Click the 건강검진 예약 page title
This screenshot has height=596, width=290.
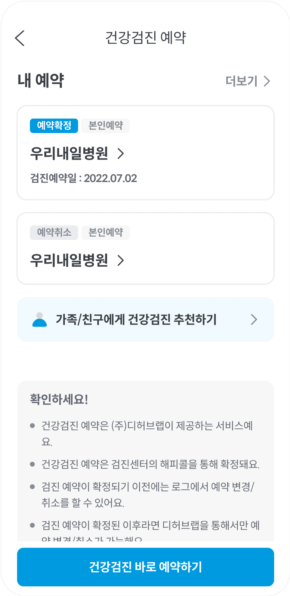pyautogui.click(x=146, y=38)
